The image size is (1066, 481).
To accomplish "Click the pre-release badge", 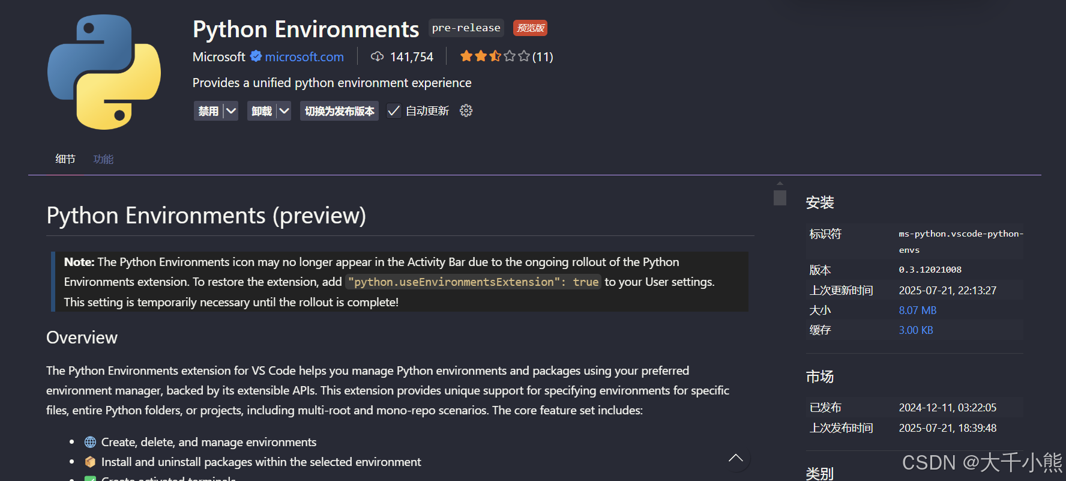I will [x=466, y=28].
